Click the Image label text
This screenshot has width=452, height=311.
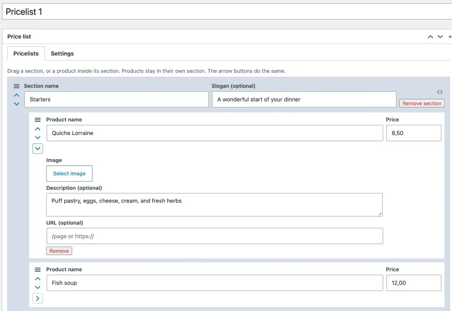point(54,160)
